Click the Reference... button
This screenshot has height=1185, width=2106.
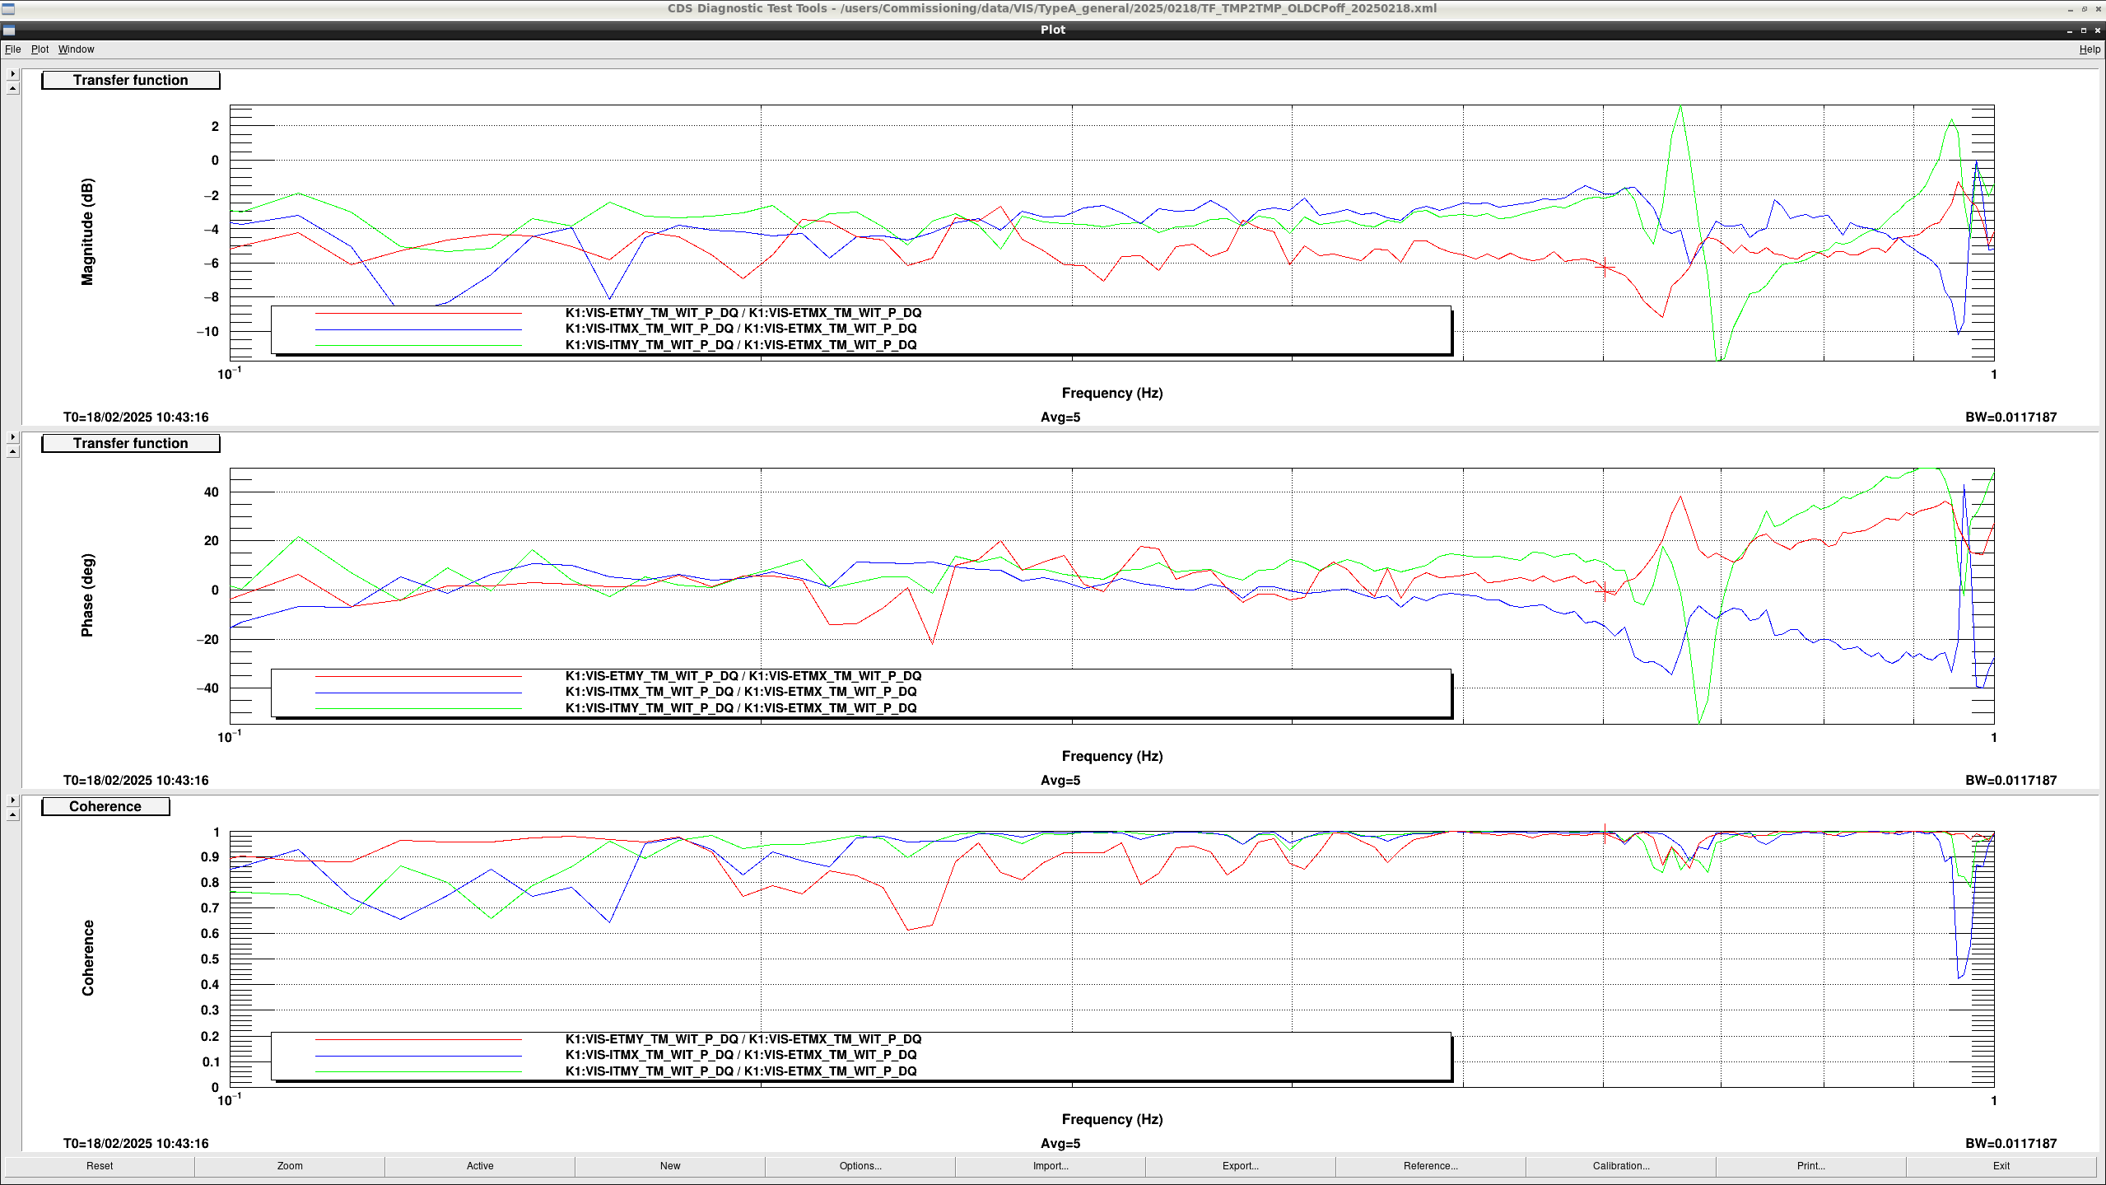point(1431,1166)
